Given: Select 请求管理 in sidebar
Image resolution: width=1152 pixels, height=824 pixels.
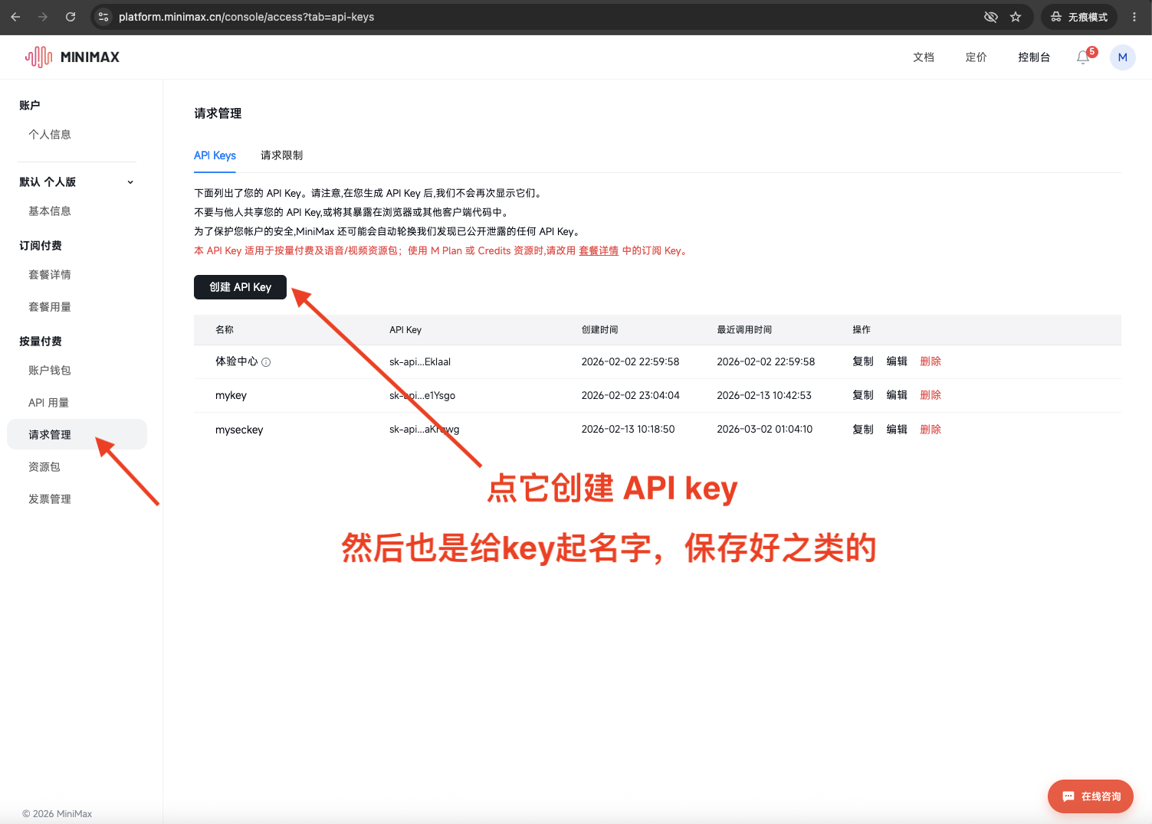Looking at the screenshot, I should pyautogui.click(x=77, y=434).
